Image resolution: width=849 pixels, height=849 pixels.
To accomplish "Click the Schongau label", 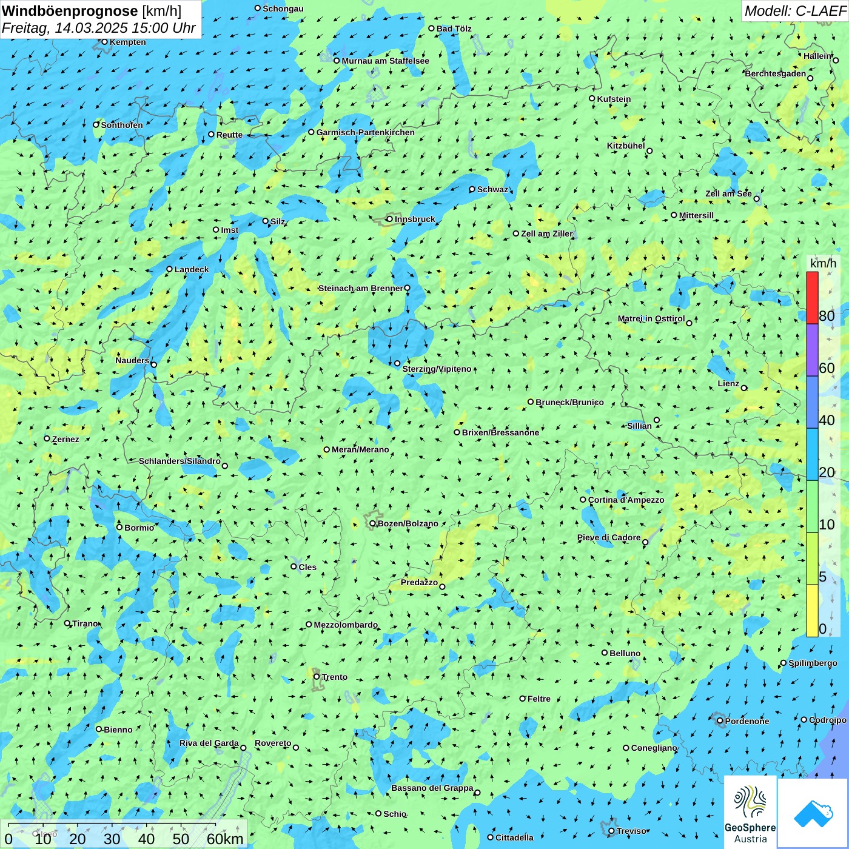I will coord(283,8).
